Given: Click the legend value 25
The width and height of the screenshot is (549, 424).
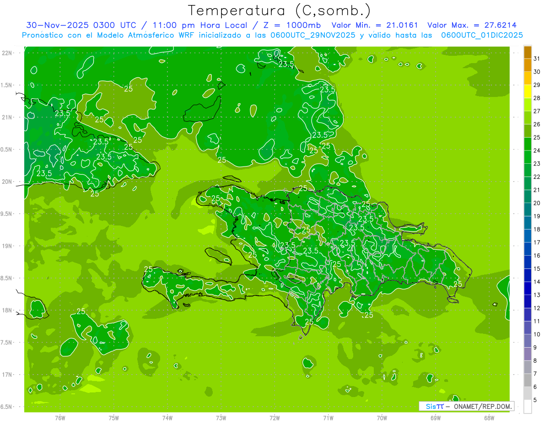Looking at the screenshot, I should pos(537,137).
